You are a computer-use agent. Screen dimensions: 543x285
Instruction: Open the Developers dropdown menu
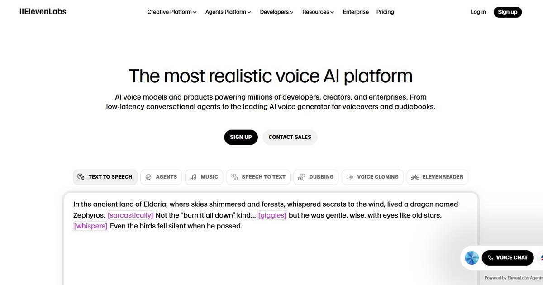point(276,12)
